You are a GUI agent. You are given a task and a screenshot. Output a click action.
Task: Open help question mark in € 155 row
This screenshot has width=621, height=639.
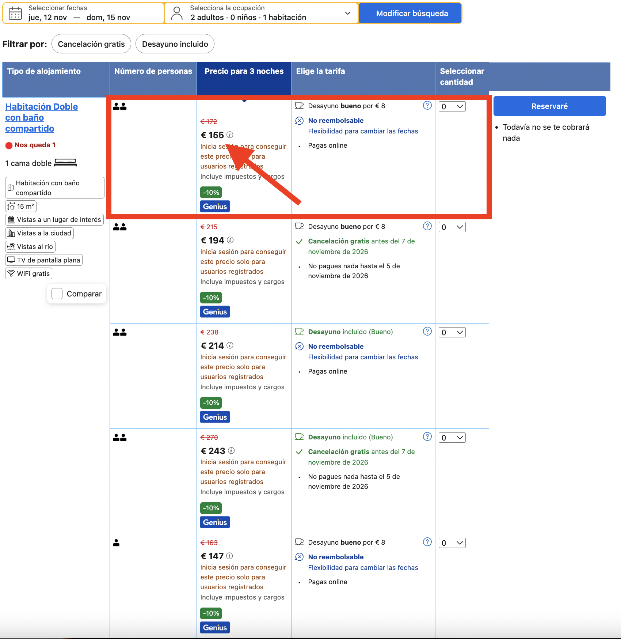[427, 106]
